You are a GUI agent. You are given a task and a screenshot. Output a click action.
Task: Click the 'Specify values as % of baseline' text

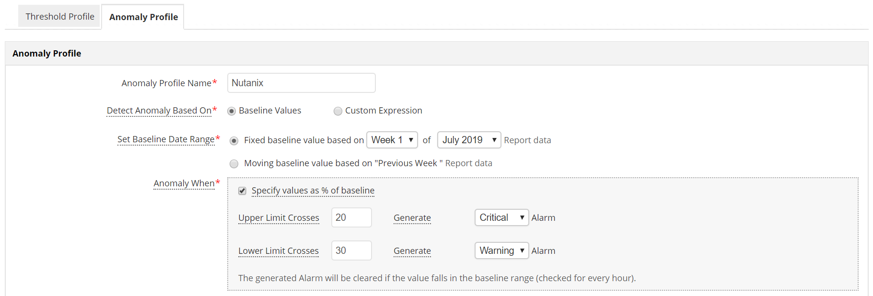point(313,191)
